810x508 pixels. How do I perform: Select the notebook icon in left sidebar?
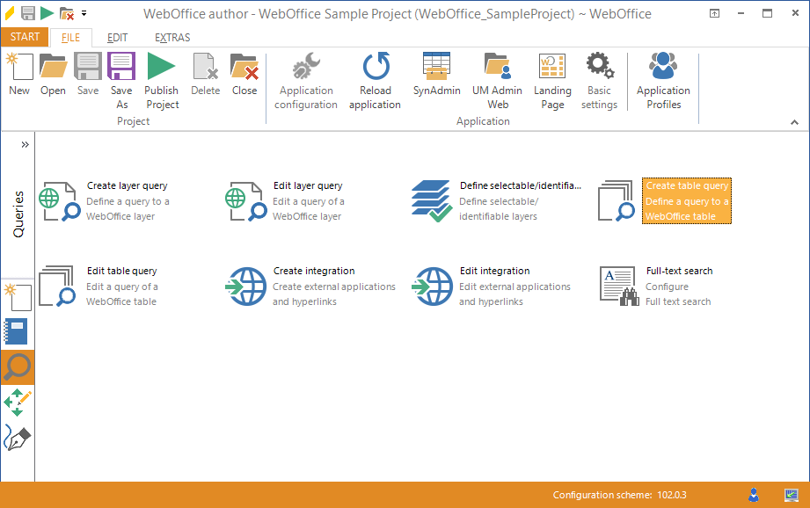(17, 331)
